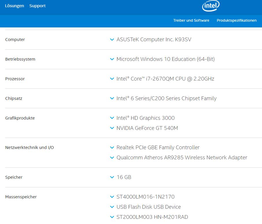Click the chevron beside USB Flash Disk
The image size is (262, 224).
click(112, 207)
